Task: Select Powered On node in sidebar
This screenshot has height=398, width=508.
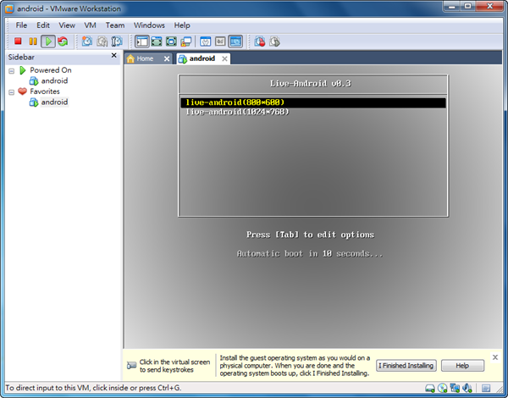Action: pyautogui.click(x=51, y=70)
